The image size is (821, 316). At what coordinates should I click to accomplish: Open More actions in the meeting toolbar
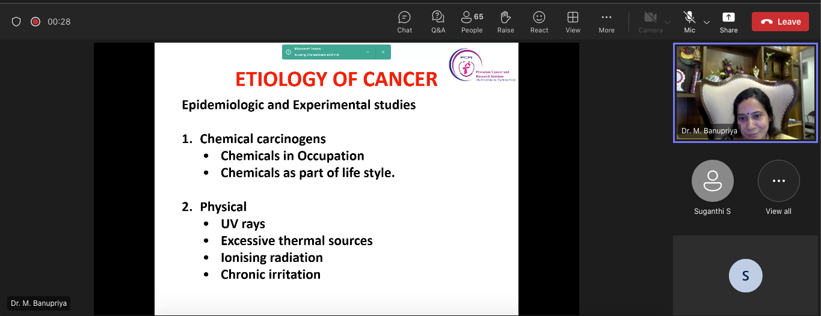click(x=606, y=22)
